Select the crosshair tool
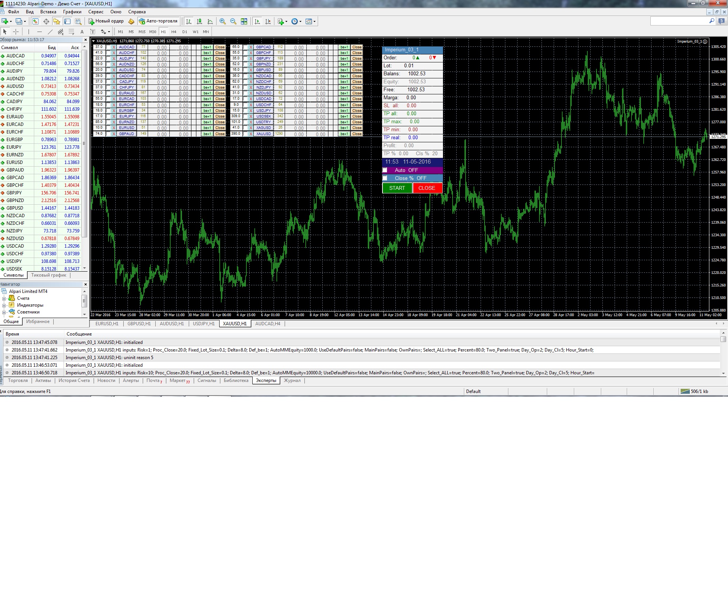Image resolution: width=728 pixels, height=595 pixels. (x=16, y=32)
